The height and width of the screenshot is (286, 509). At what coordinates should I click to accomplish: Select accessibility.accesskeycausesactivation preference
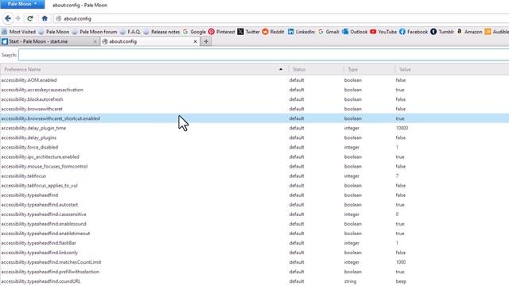coord(254,90)
